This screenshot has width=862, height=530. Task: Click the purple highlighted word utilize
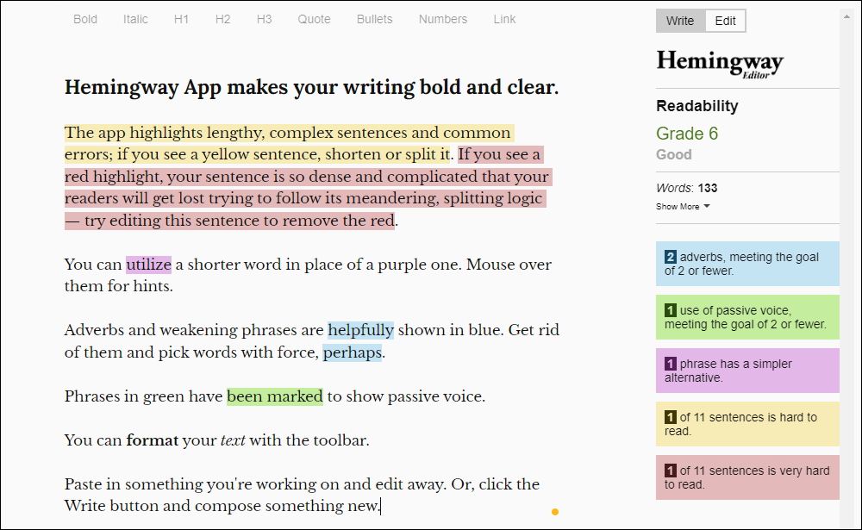148,265
